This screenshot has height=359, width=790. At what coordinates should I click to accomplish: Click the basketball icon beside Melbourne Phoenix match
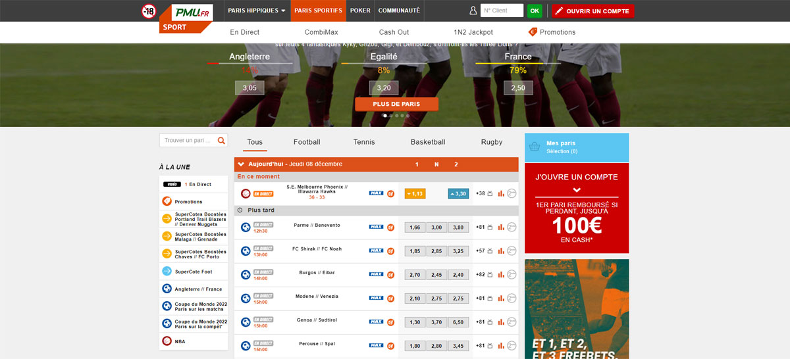tap(246, 193)
